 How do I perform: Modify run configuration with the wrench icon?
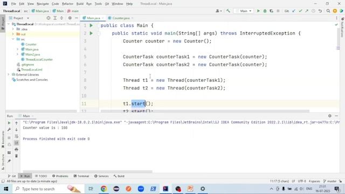click(9, 129)
